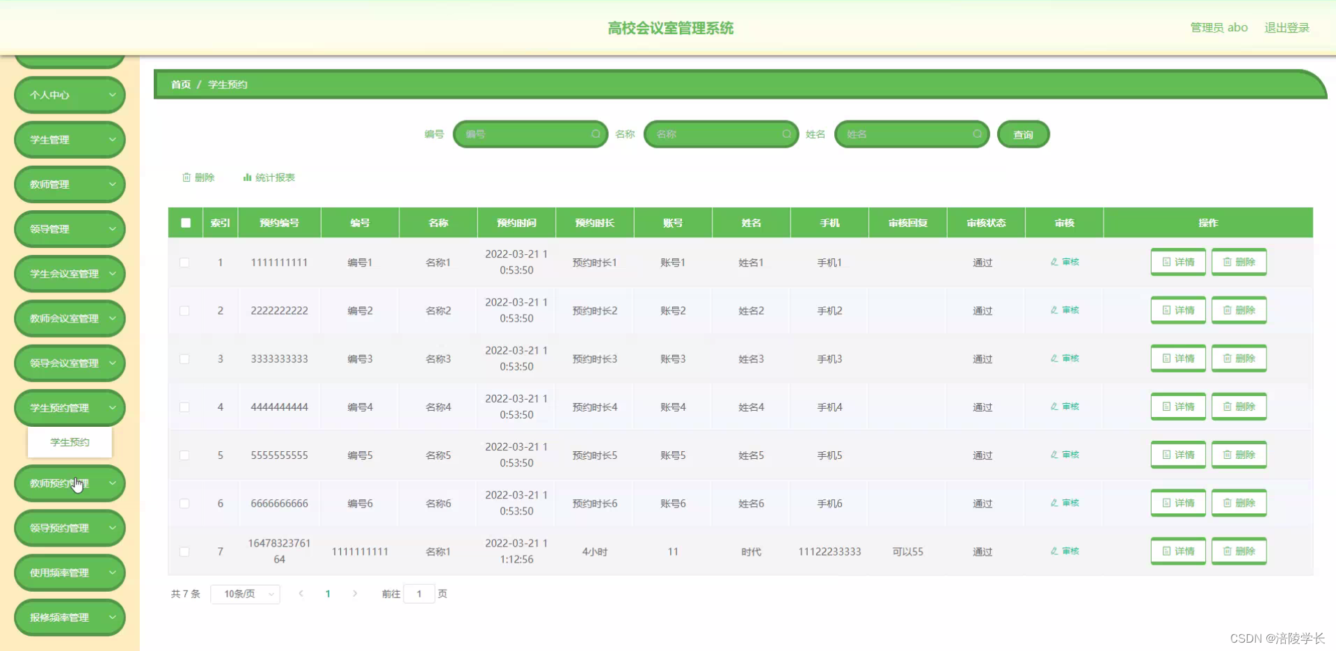Click the magnifier icon in the 编号 search field
Screen dimensions: 1336x651
pos(596,134)
